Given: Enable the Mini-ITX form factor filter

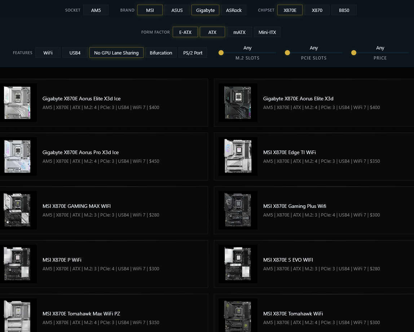Looking at the screenshot, I should (x=267, y=32).
